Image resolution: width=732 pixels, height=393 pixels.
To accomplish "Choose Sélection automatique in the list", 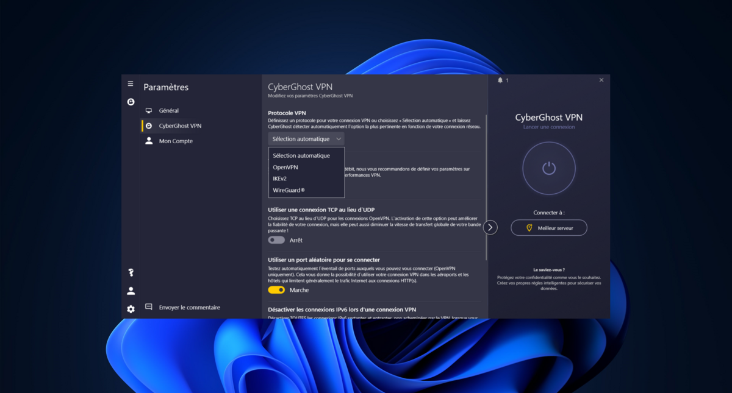I will click(306, 155).
